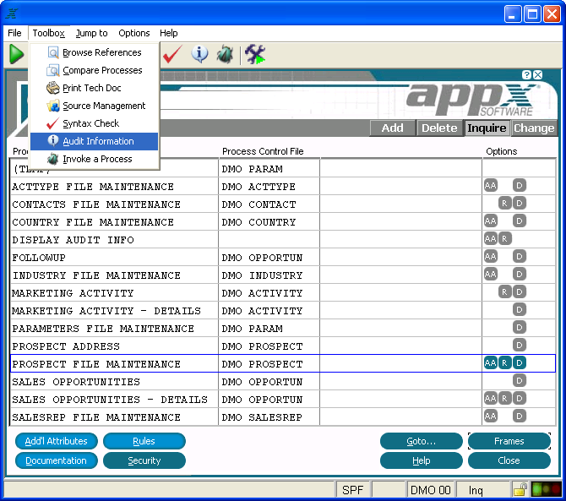Click the D badge for INDUSTRY FILE MAINTENANCE
Image resolution: width=566 pixels, height=501 pixels.
click(520, 274)
